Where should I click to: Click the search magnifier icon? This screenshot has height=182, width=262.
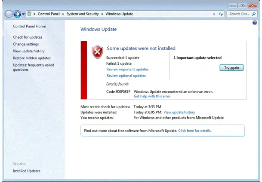[254, 14]
